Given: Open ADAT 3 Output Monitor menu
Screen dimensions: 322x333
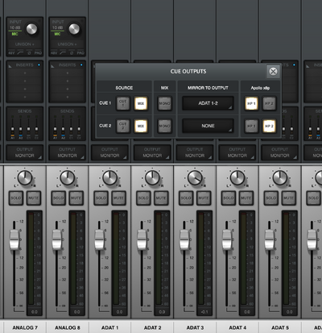Looking at the screenshot, I should click(x=195, y=152).
